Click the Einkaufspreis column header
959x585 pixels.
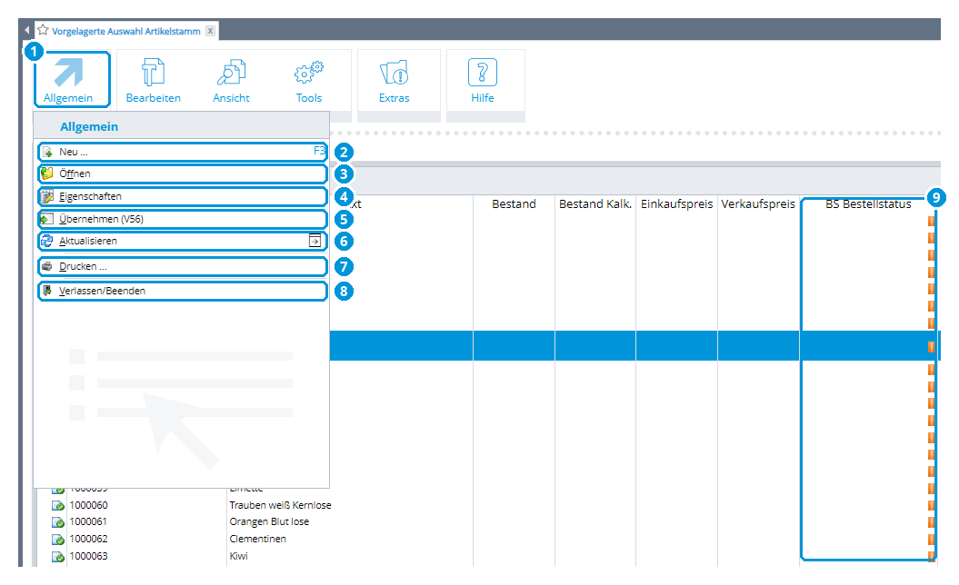coord(676,204)
